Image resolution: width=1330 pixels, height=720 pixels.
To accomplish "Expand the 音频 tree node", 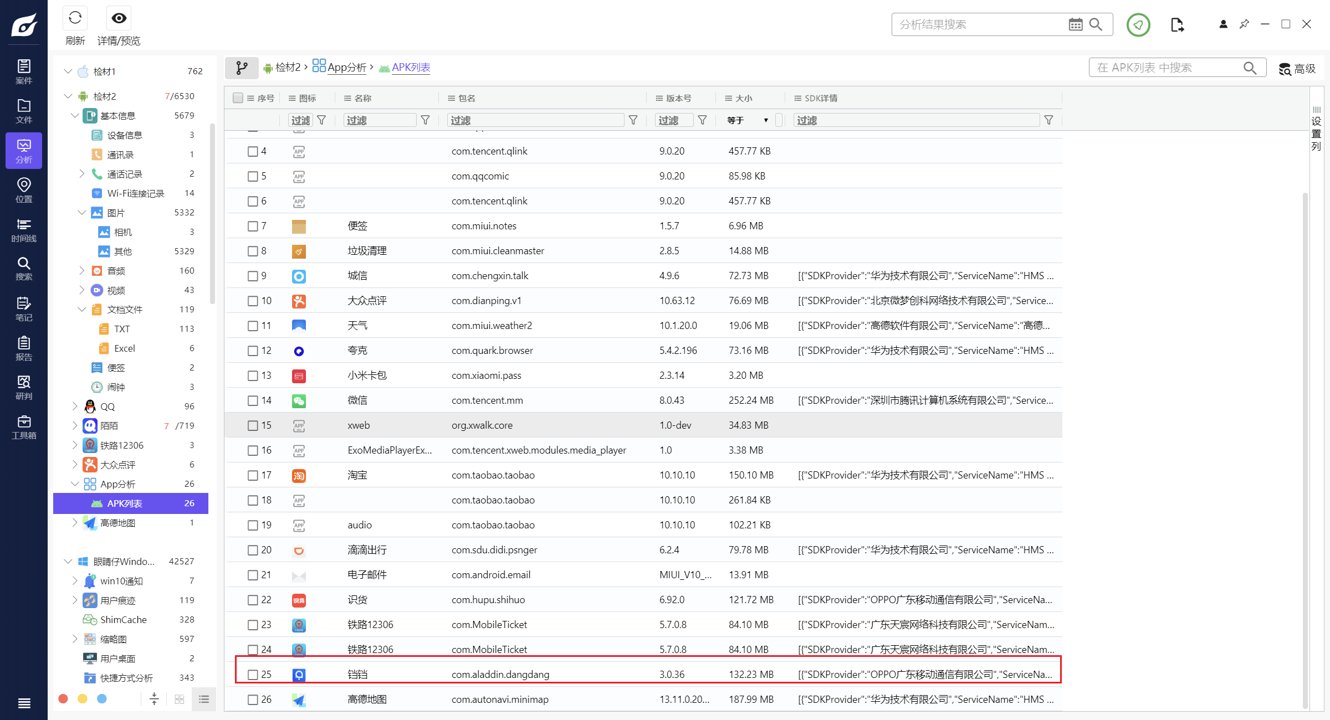I will [82, 271].
